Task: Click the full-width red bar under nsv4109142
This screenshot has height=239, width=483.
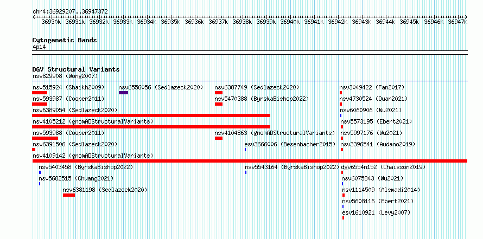Action: point(250,161)
